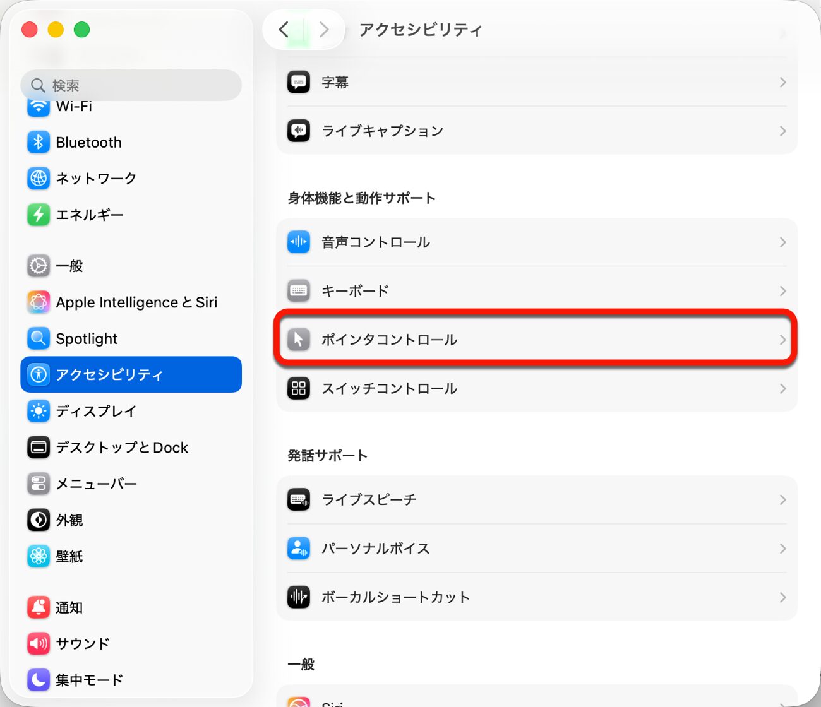Go back with the left arrow button
Viewport: 821px width, 707px height.
[x=284, y=29]
